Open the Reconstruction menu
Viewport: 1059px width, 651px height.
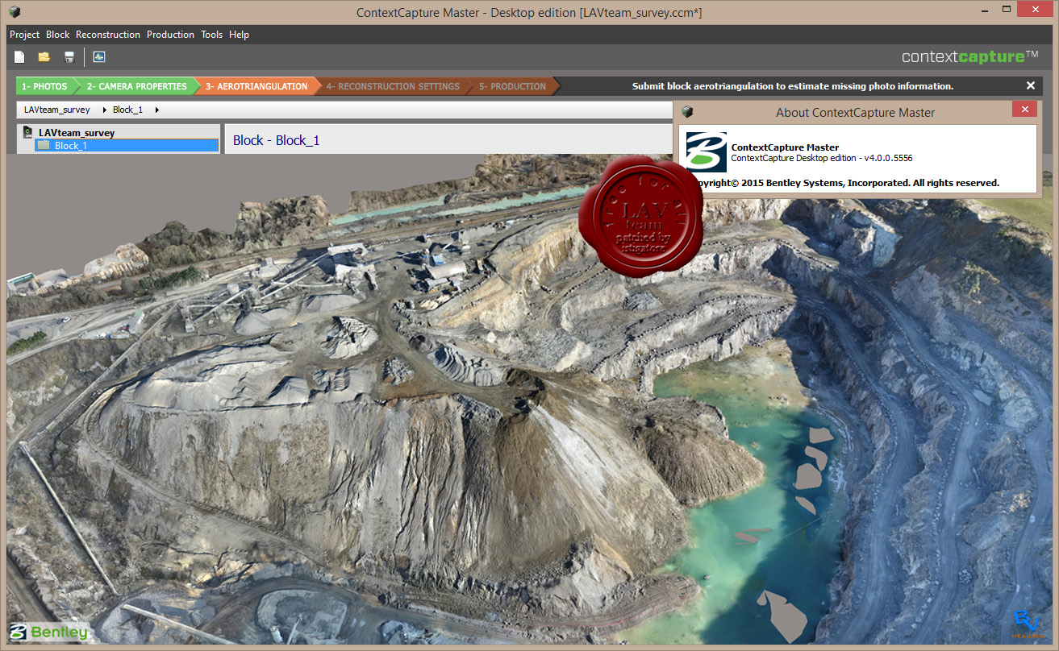tap(108, 35)
